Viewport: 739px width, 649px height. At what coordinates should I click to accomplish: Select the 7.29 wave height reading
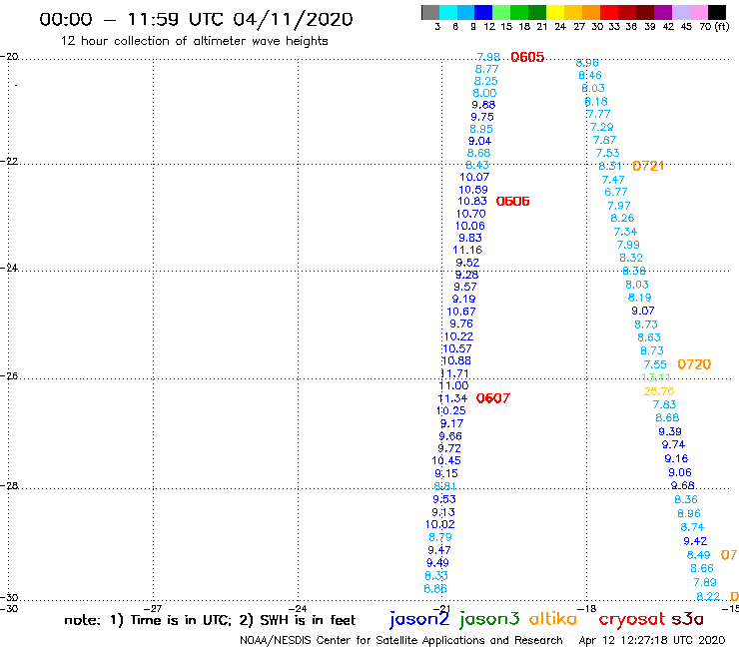[x=602, y=127]
